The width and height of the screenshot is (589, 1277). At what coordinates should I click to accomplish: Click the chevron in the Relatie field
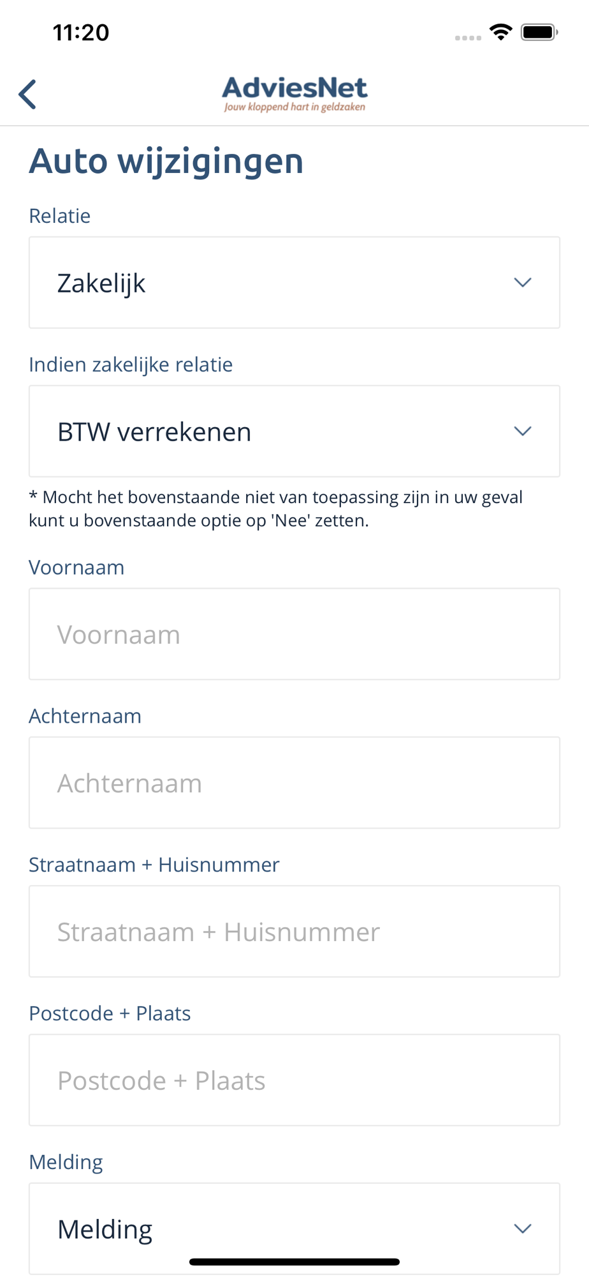[523, 282]
